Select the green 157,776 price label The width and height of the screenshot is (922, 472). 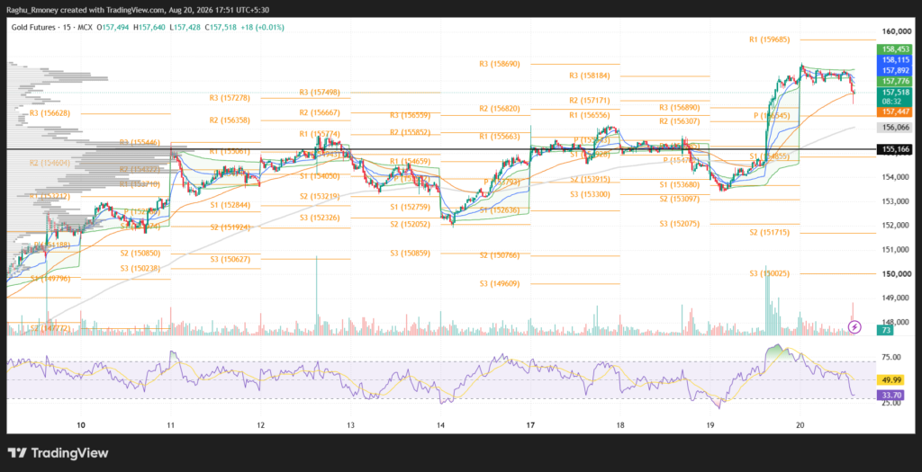tap(894, 81)
